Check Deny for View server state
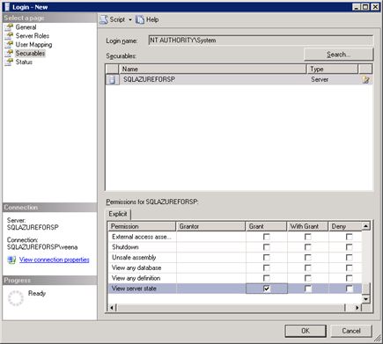Screen dimensions: 383x344 point(350,289)
